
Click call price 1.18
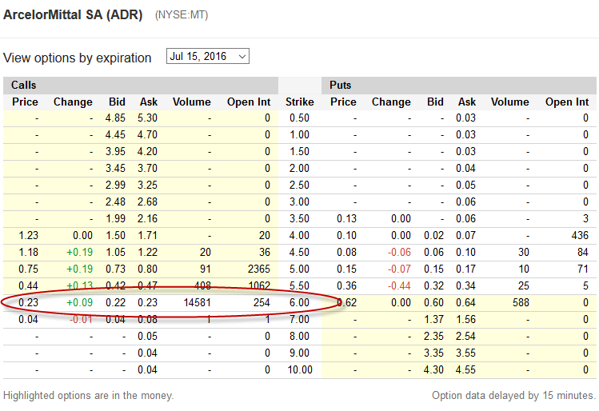[x=28, y=253]
